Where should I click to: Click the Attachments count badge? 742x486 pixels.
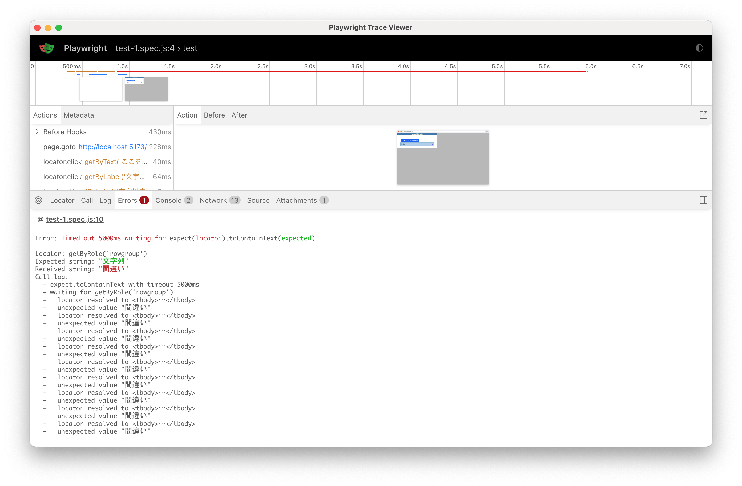point(324,200)
